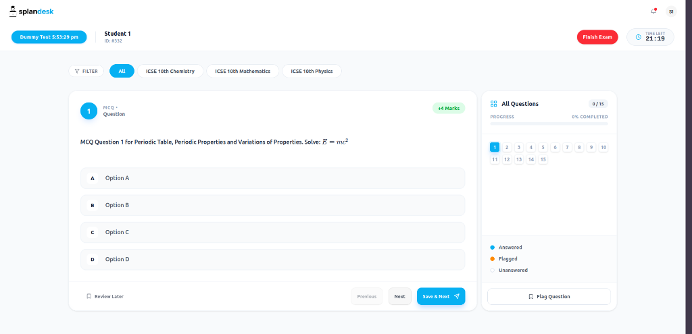Jump to question 11 in navigator
This screenshot has width=692, height=334.
495,159
